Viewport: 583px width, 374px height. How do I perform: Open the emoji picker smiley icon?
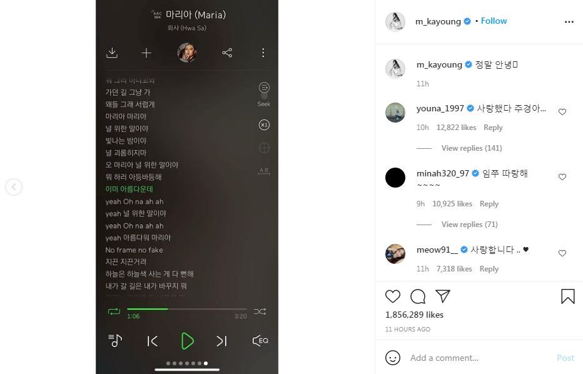tap(393, 358)
